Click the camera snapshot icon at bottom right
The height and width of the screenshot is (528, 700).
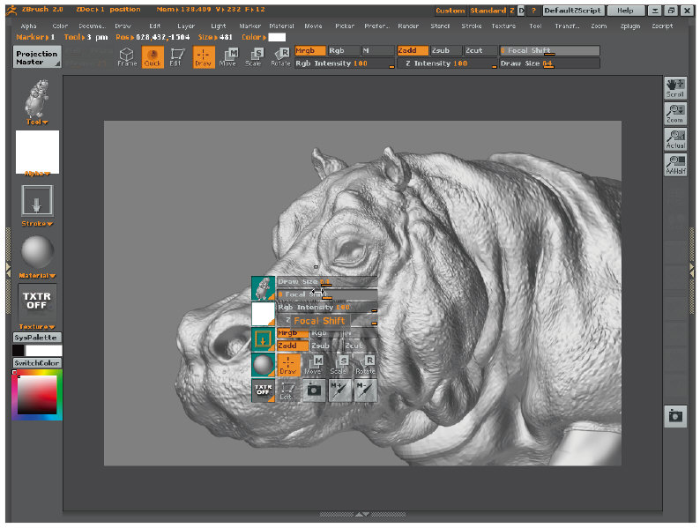675,417
